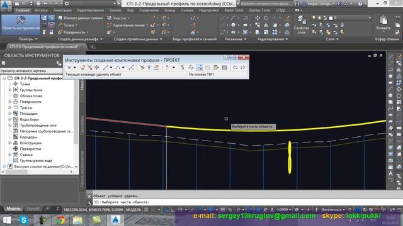
Task: Click the curve tool icon in profile toolbar
Action: [x=118, y=67]
